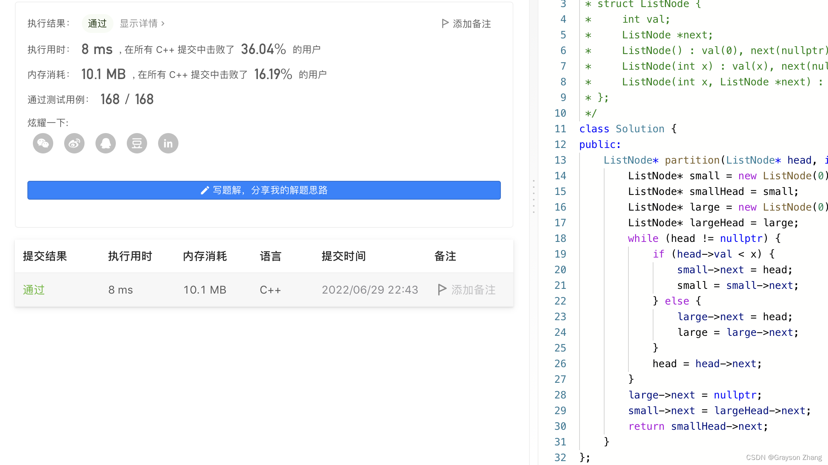Click 'ListNode* largeHead = large;' code line
The image size is (828, 465).
pyautogui.click(x=713, y=223)
